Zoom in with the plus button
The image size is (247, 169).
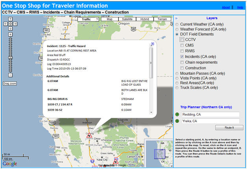(10, 34)
